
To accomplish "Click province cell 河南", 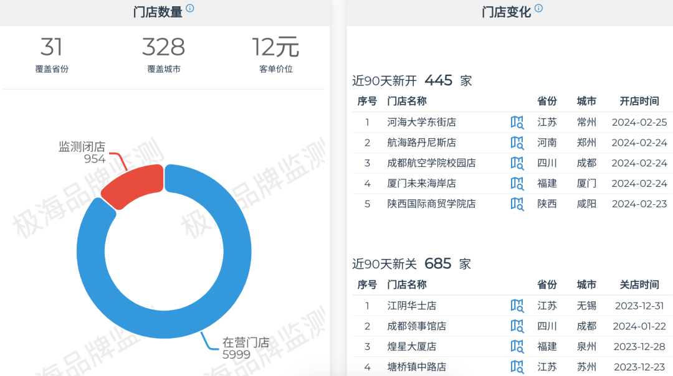I will (547, 143).
